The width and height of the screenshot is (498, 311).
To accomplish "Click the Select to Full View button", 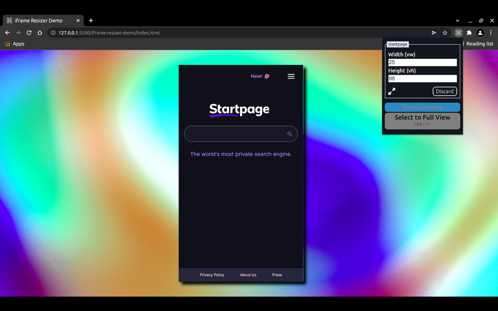I will (x=423, y=121).
